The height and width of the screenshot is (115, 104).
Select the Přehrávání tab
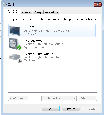tap(13, 12)
